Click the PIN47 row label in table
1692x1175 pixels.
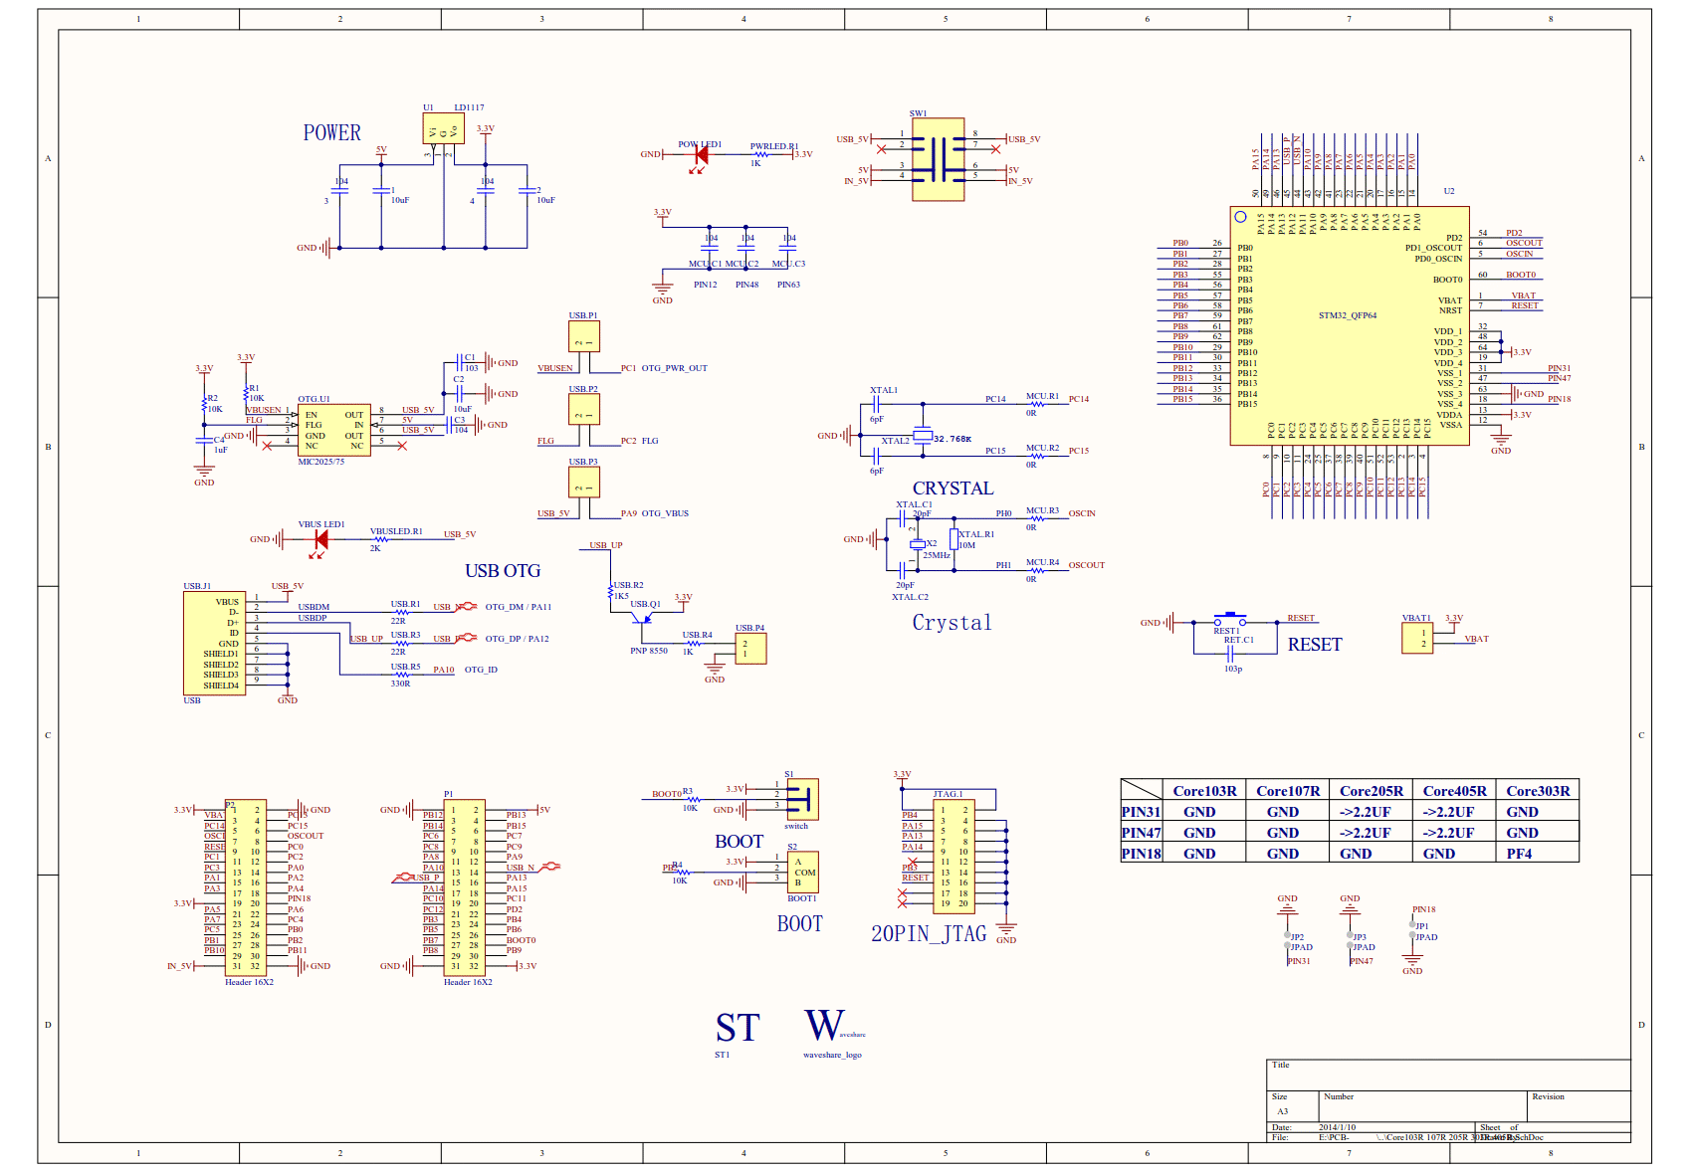pyautogui.click(x=1142, y=833)
